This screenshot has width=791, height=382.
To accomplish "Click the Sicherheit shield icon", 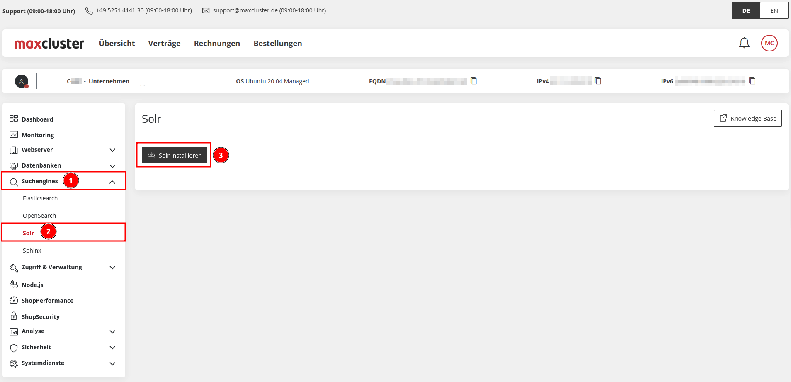I will (x=14, y=348).
